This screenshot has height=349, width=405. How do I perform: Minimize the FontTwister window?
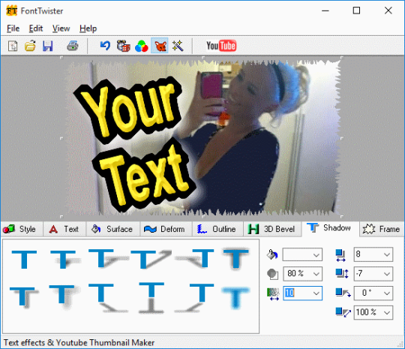coord(325,11)
